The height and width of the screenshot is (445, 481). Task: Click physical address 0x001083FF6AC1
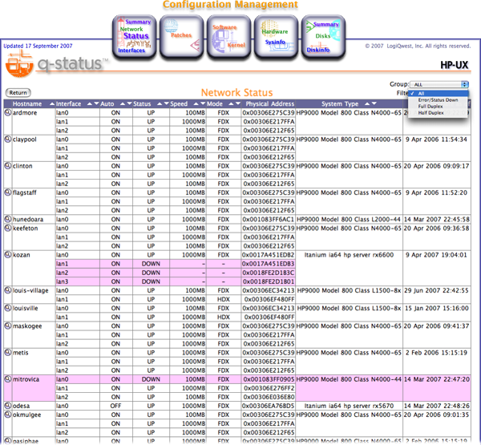coord(268,220)
